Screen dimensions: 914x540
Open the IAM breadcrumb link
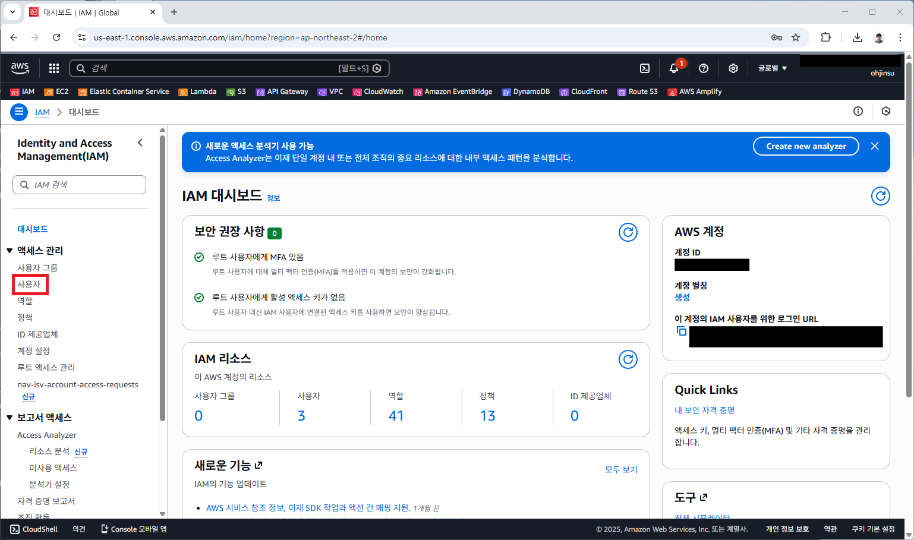(x=42, y=112)
